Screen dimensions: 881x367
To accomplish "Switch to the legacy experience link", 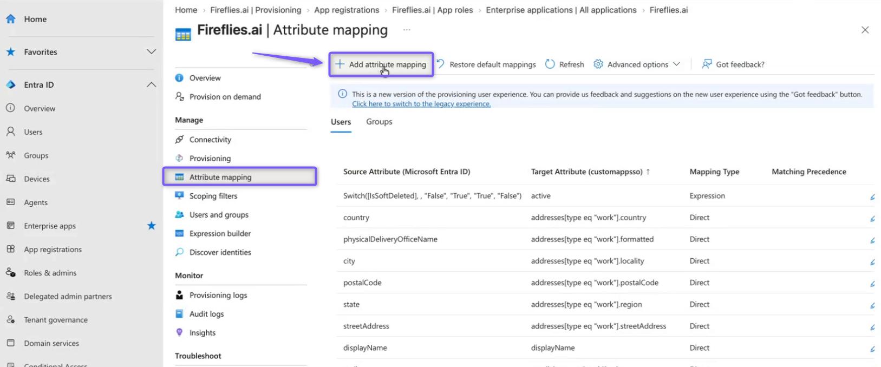I will click(x=421, y=104).
